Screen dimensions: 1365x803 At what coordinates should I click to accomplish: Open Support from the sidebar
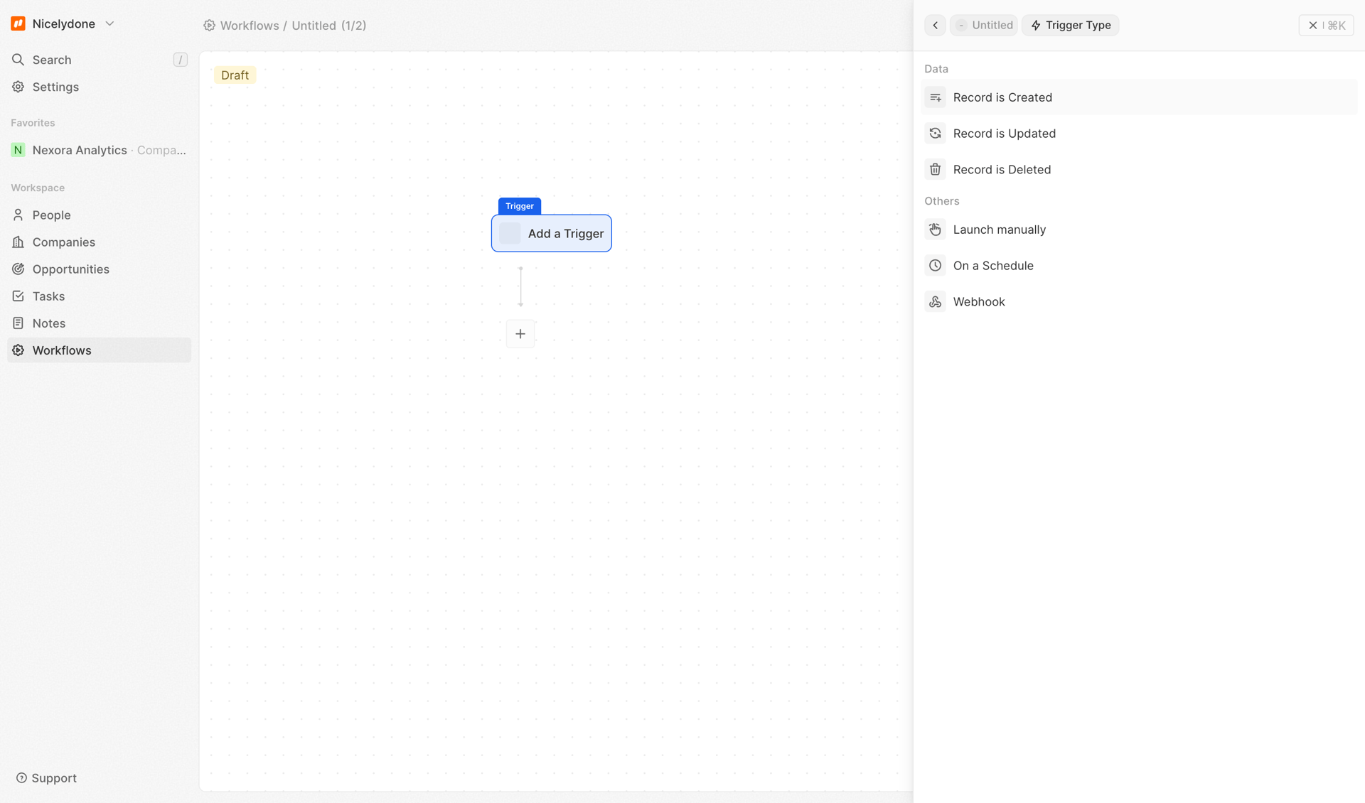45,777
